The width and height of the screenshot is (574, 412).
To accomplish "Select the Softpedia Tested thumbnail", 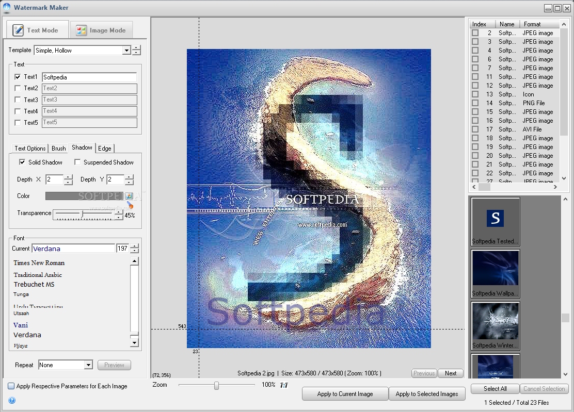I will point(496,222).
